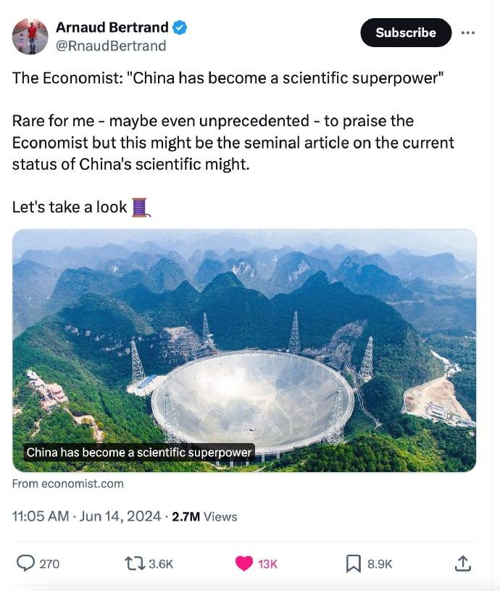500x591 pixels.
Task: Click the image caption about scientific superpower
Action: tap(138, 452)
